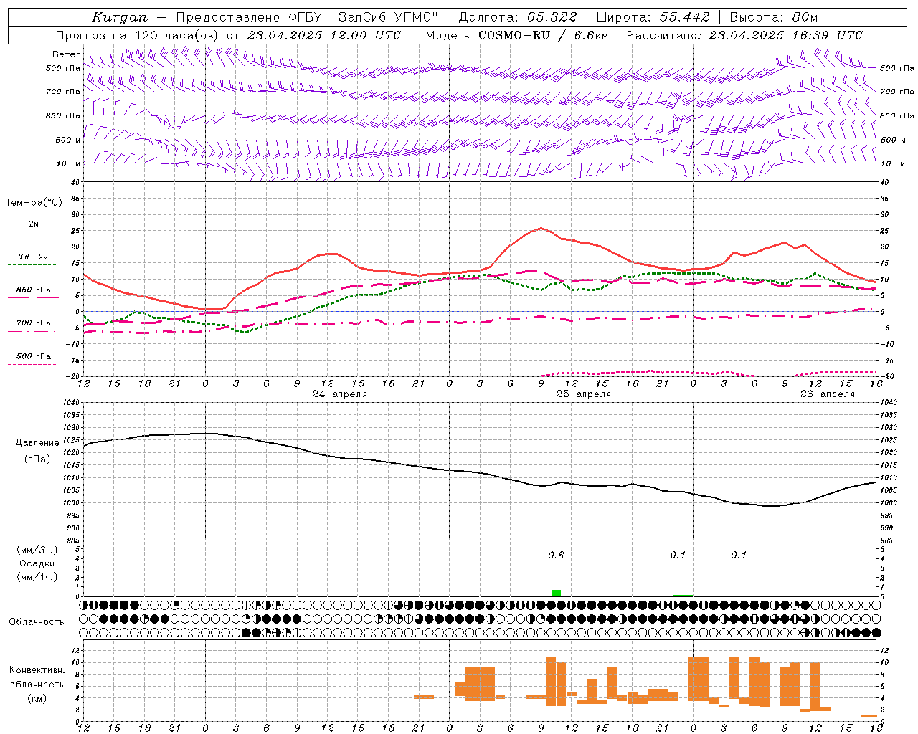Click the 26 апреля date label

pos(827,394)
